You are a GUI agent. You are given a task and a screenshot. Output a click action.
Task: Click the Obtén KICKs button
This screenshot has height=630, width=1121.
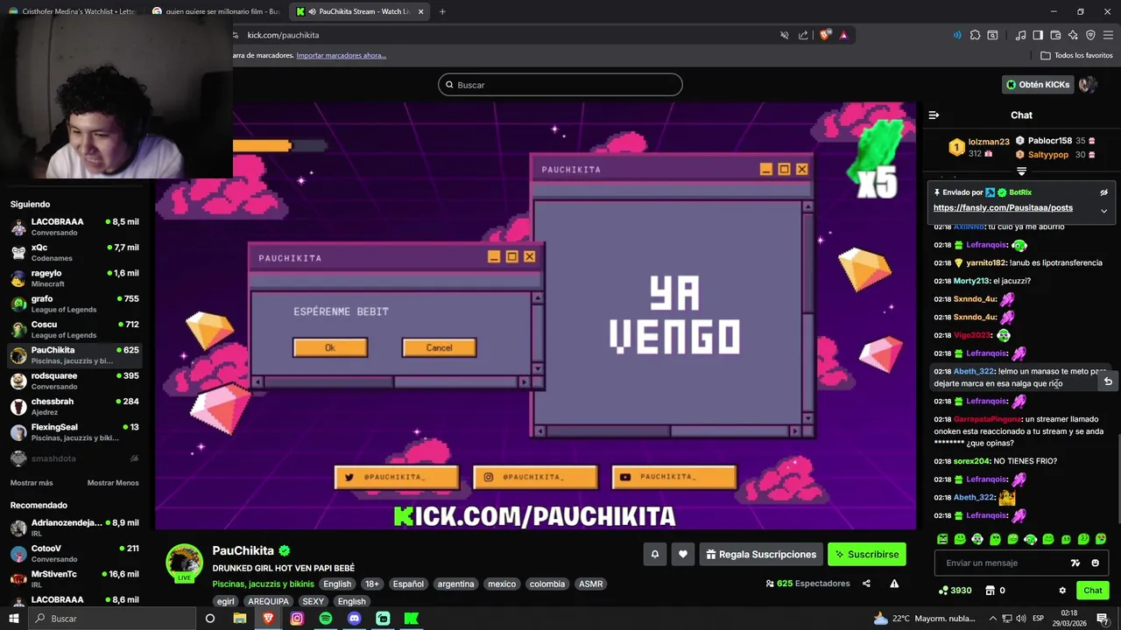1038,85
